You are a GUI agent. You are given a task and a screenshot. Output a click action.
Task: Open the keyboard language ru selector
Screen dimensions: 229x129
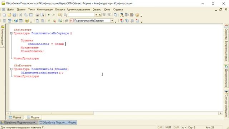(184, 128)
